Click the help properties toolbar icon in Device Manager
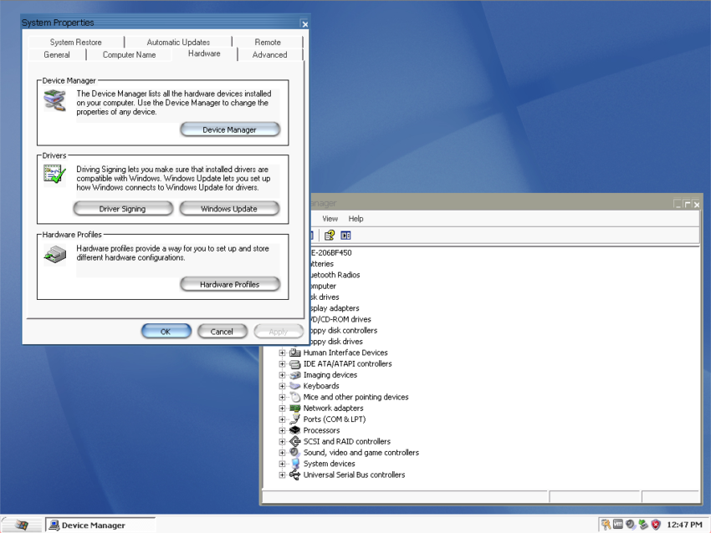 [330, 235]
